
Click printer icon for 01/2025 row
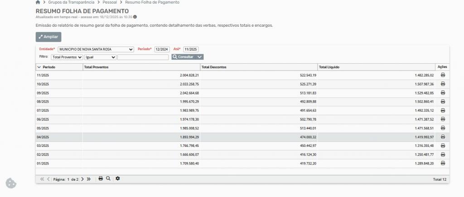[443, 163]
